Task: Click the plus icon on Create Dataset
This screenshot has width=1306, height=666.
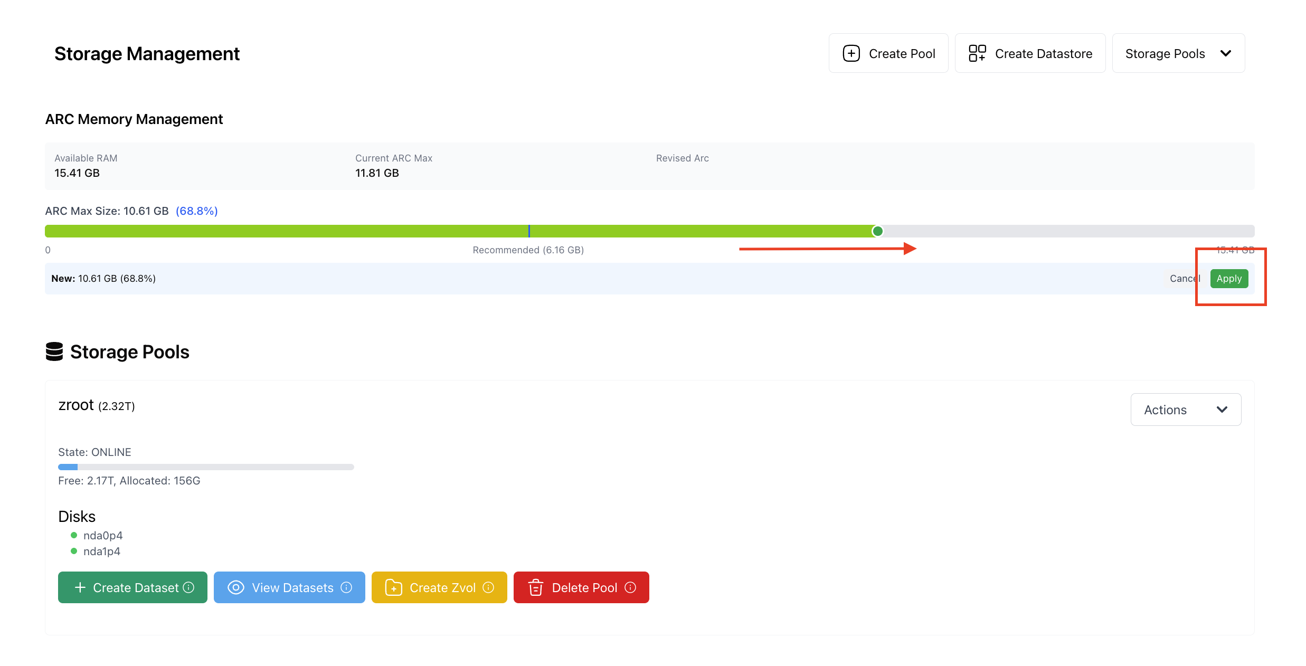Action: (80, 587)
